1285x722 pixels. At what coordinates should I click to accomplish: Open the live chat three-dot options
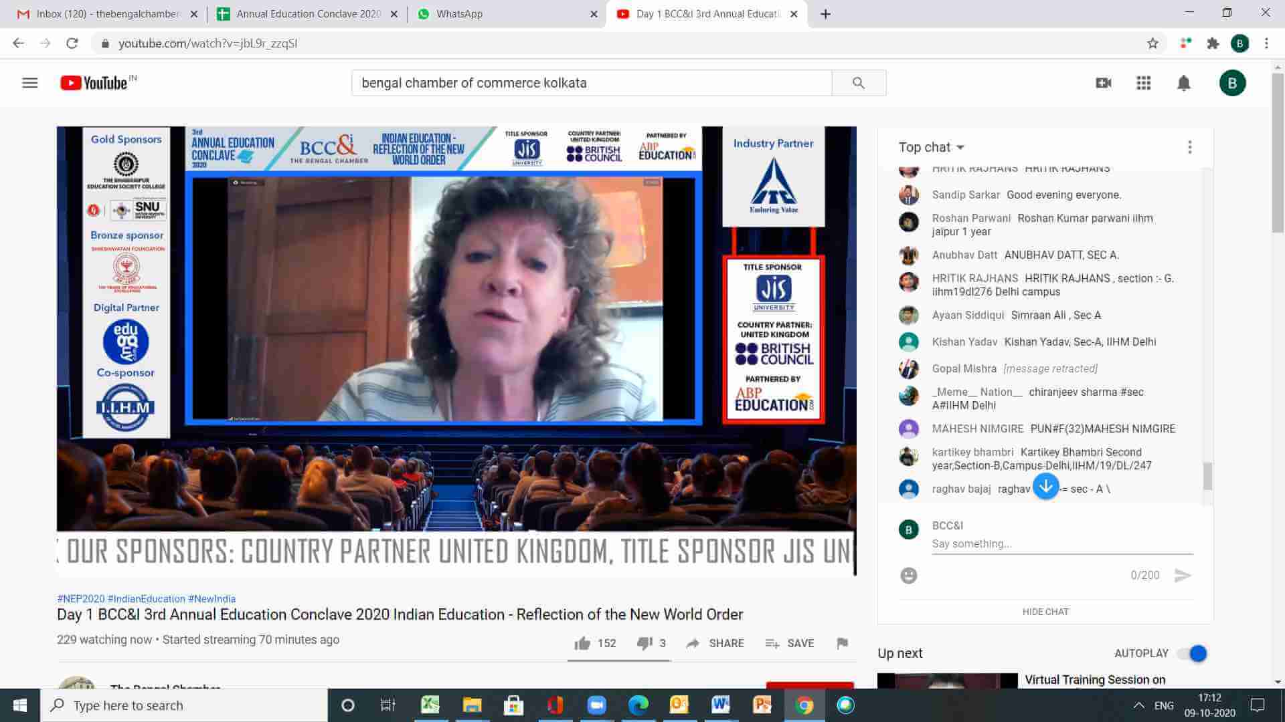pos(1189,147)
